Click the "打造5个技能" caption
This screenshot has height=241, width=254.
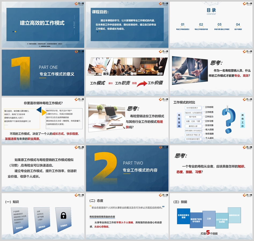[x=209, y=233]
